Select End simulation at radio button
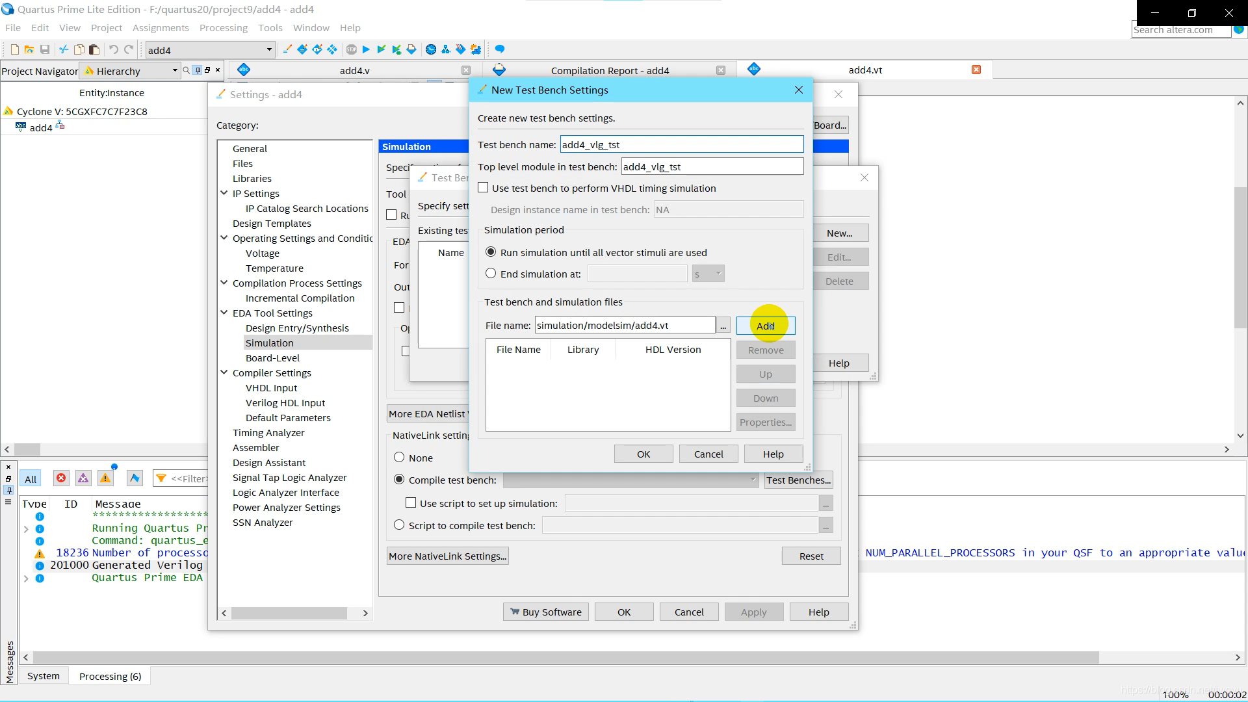 490,274
